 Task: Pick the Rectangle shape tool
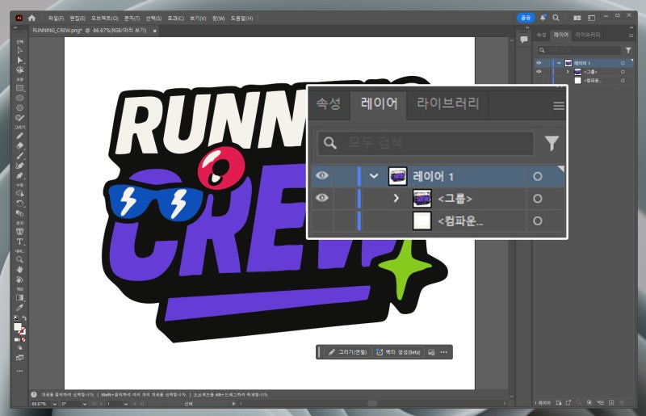click(x=20, y=88)
